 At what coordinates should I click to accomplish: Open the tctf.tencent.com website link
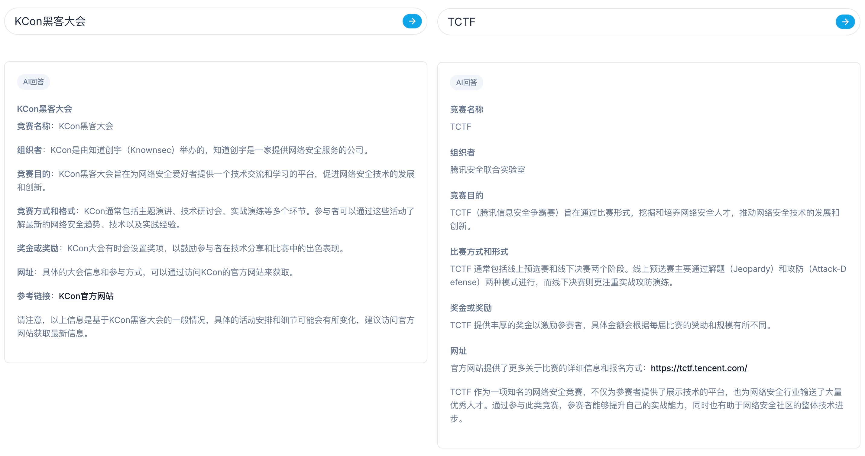pos(698,368)
